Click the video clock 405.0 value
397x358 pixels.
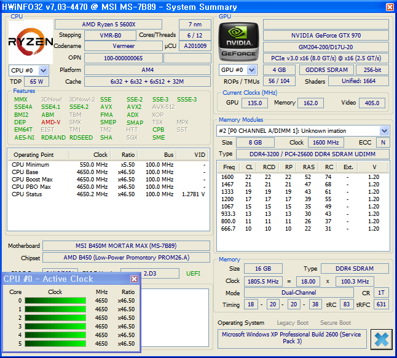tap(372, 103)
